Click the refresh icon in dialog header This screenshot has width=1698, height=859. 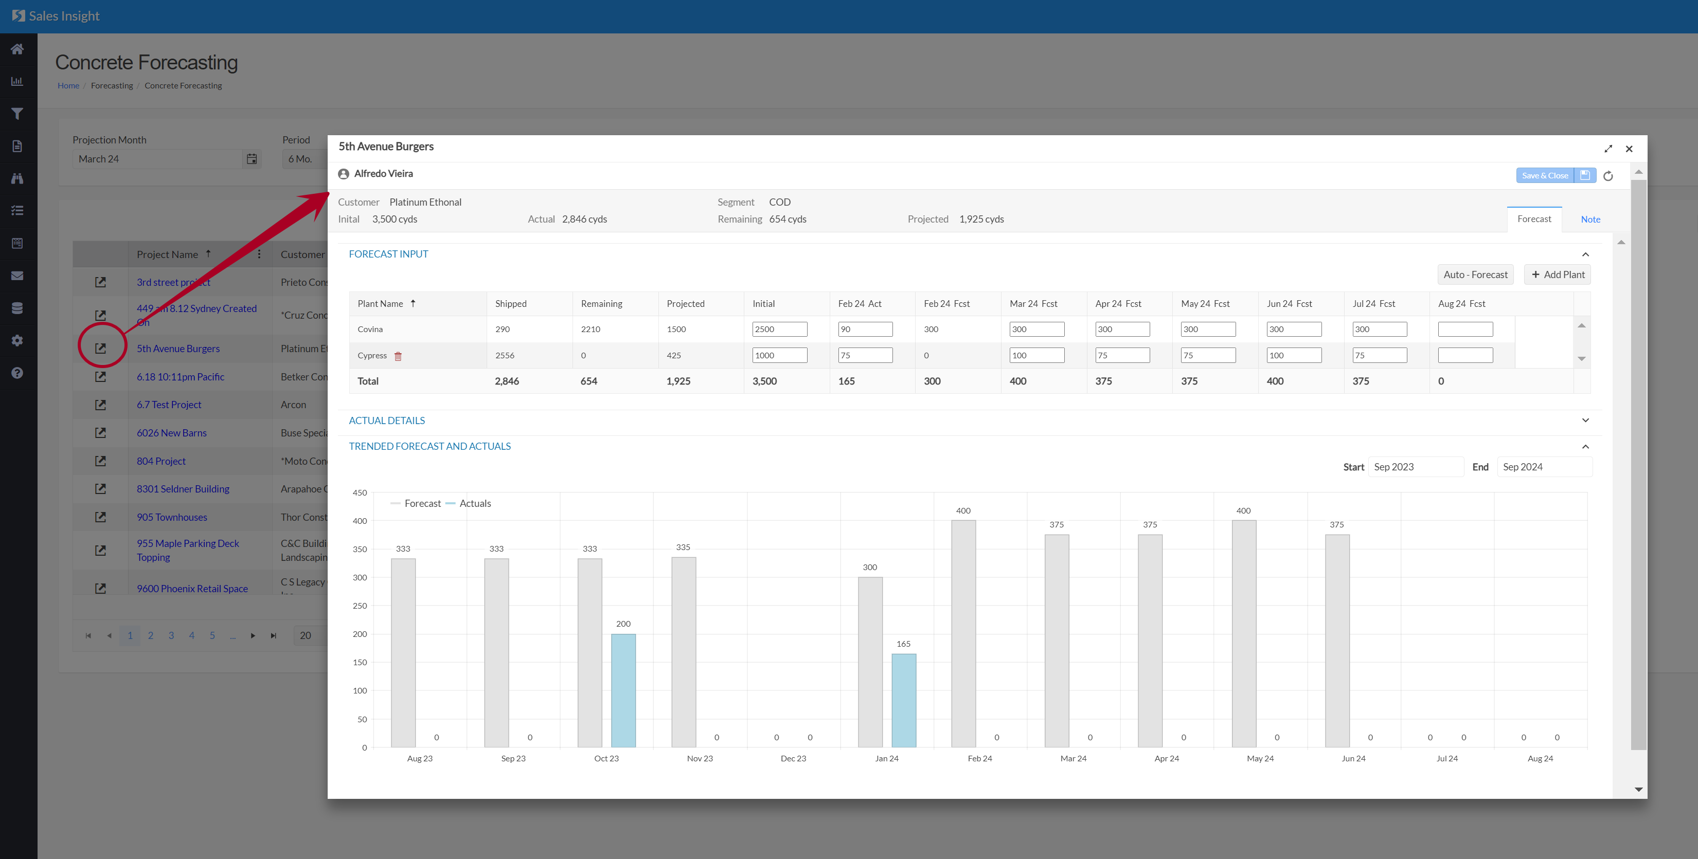pyautogui.click(x=1607, y=176)
